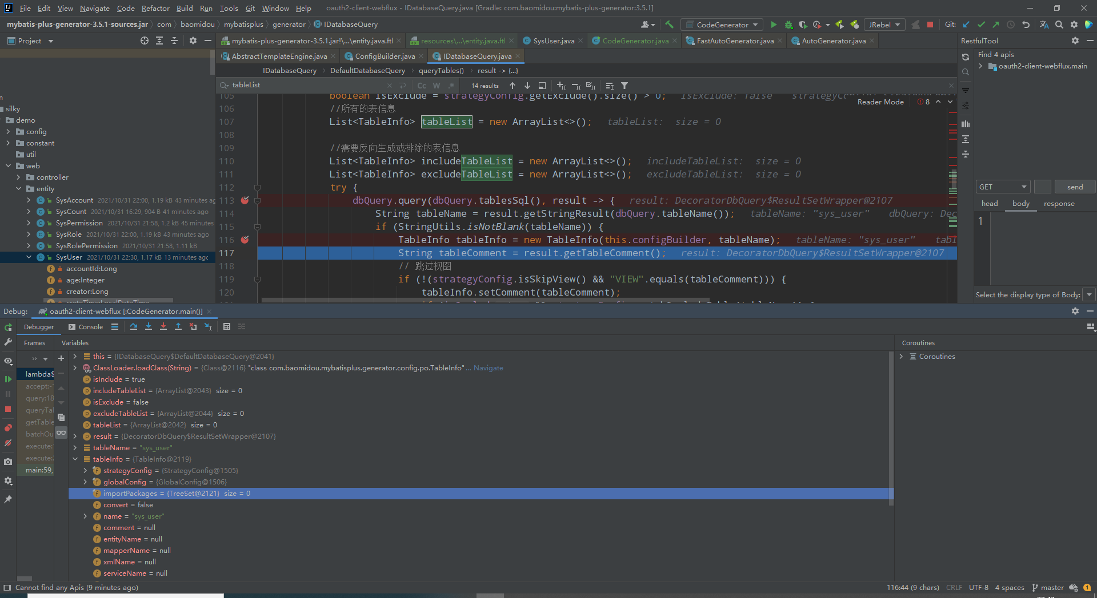Toggle search filter funnel icon
The height and width of the screenshot is (598, 1097).
click(x=624, y=86)
